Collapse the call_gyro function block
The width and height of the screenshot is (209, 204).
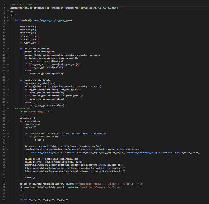point(7,80)
